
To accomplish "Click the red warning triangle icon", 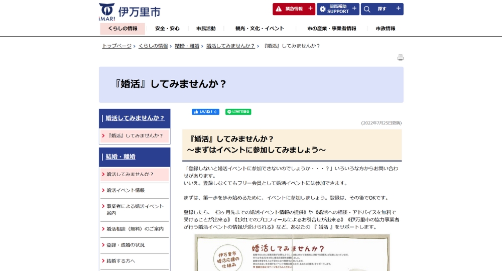I will tap(279, 9).
